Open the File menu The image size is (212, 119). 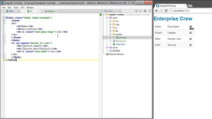click(x=4, y=8)
